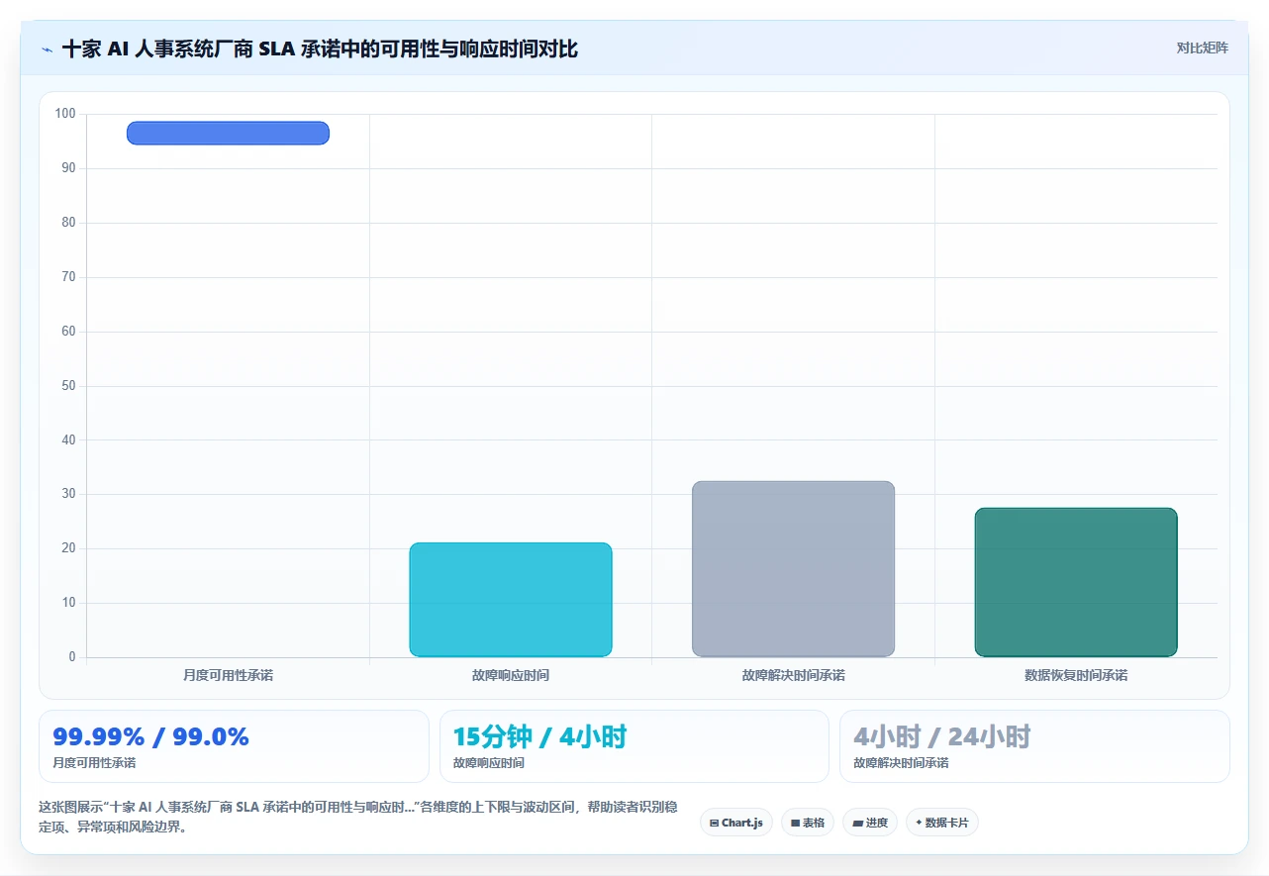Viewport: 1269px width, 876px height.
Task: Click the cyan 故障响应时间 bar
Action: pos(511,600)
